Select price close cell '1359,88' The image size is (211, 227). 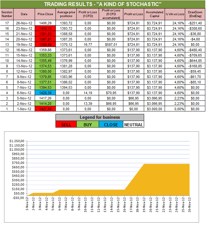45,50
